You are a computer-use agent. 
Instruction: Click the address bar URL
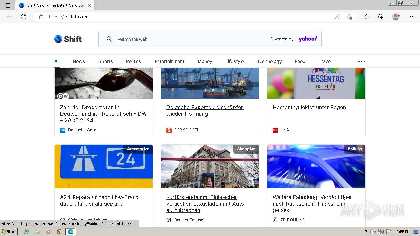pyautogui.click(x=69, y=17)
